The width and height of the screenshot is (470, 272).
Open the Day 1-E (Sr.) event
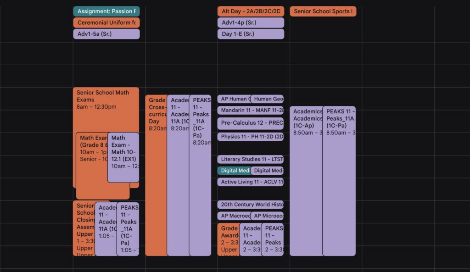click(x=251, y=34)
